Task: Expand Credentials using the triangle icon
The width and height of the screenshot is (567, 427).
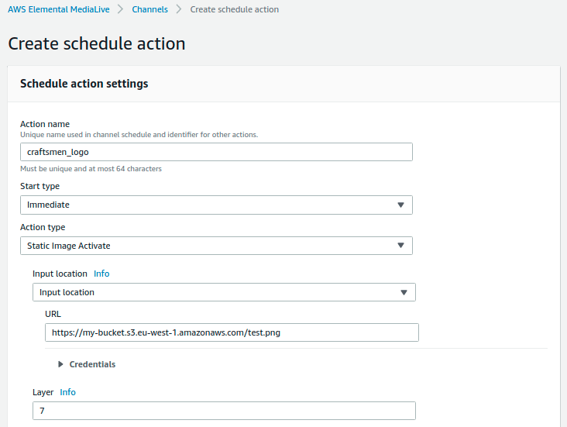Action: (x=61, y=364)
